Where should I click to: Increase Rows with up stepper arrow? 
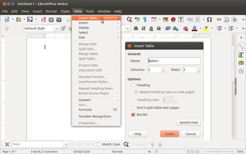(199, 68)
